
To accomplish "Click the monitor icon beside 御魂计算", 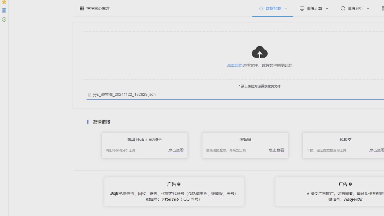I will (x=302, y=8).
